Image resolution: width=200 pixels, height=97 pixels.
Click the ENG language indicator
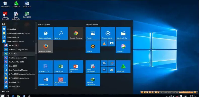[185, 96]
